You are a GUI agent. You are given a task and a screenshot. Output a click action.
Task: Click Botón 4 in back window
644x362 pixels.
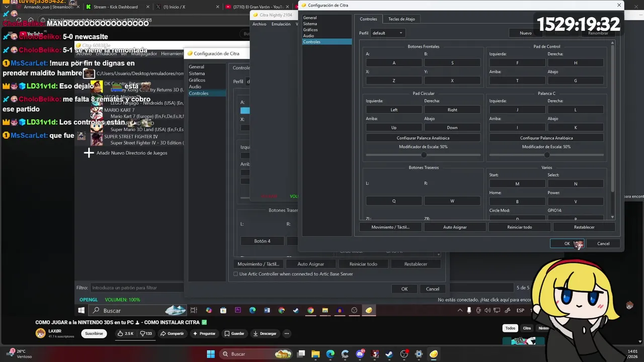pyautogui.click(x=262, y=241)
